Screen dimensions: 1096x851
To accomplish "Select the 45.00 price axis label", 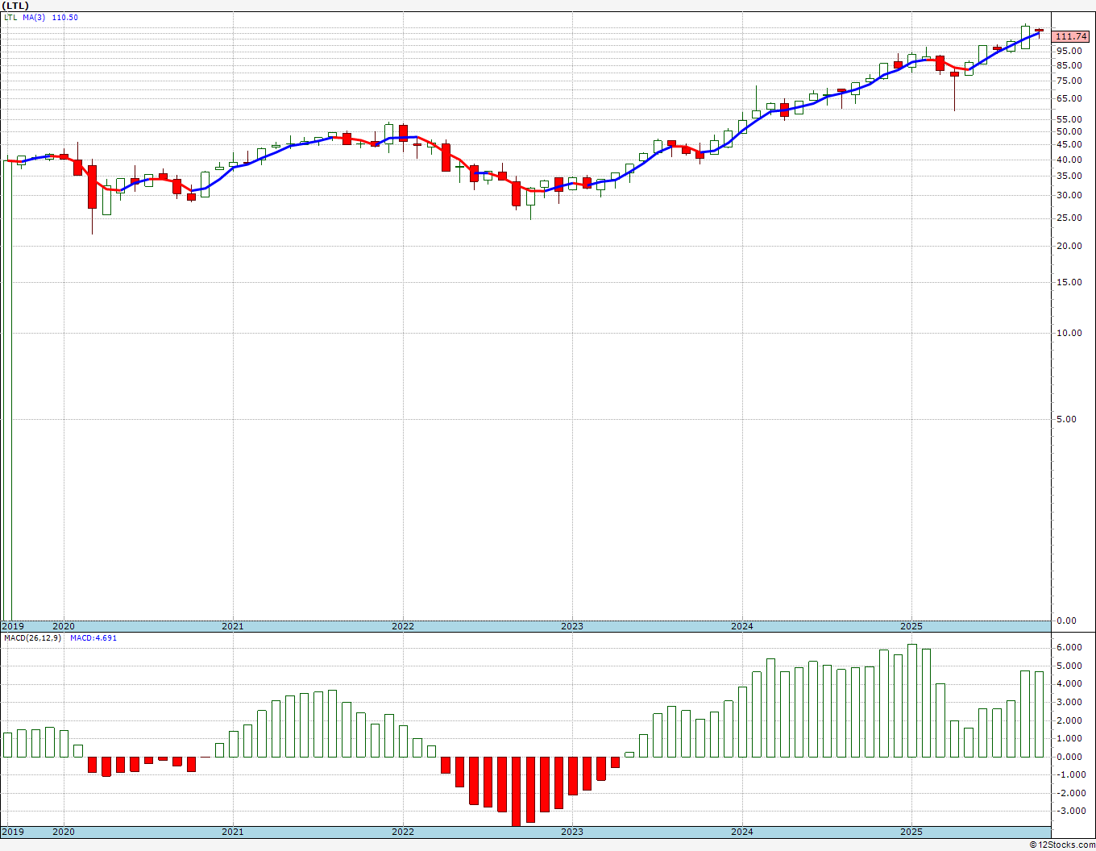I will 1068,144.
